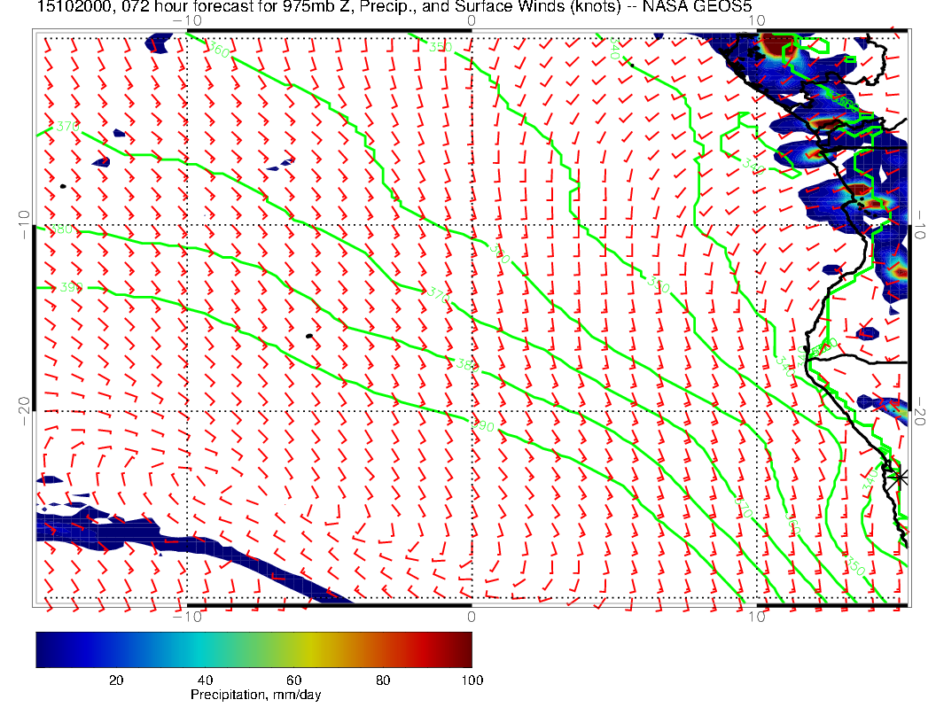Click the '40' tick label below the colorbar

click(205, 680)
